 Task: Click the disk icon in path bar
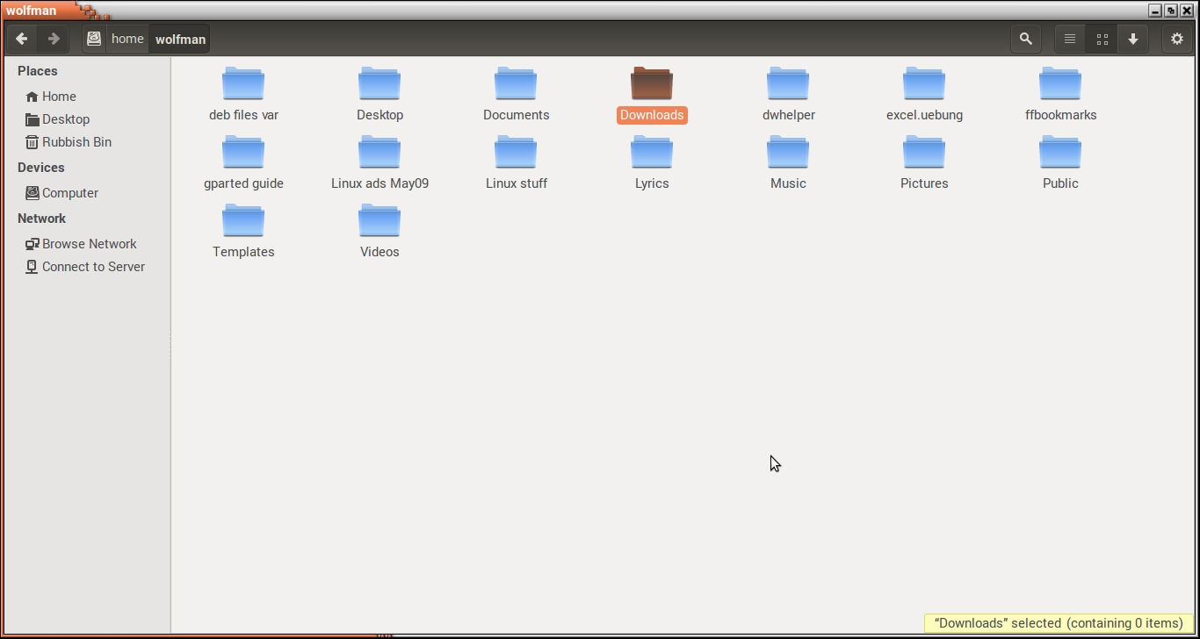94,39
